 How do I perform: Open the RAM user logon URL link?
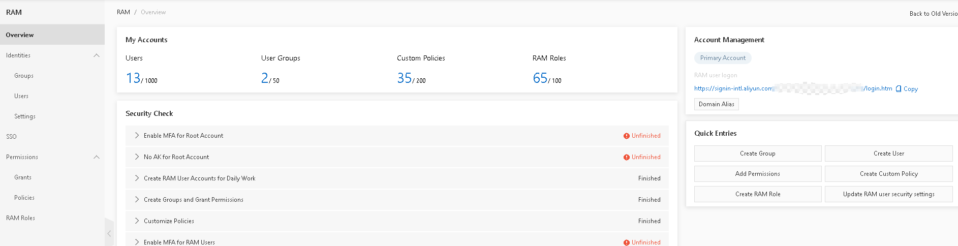pyautogui.click(x=793, y=88)
